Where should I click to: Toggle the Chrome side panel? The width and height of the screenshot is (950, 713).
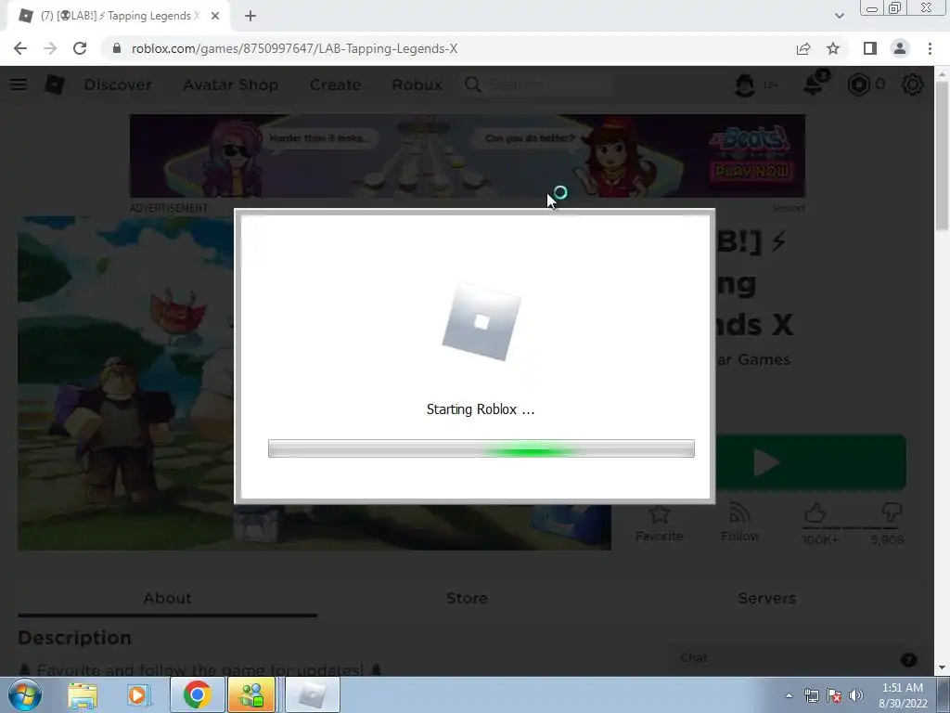[x=870, y=48]
